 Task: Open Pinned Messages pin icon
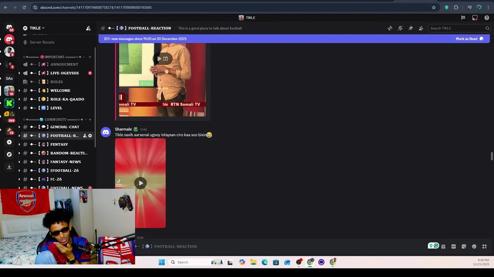pyautogui.click(x=411, y=28)
